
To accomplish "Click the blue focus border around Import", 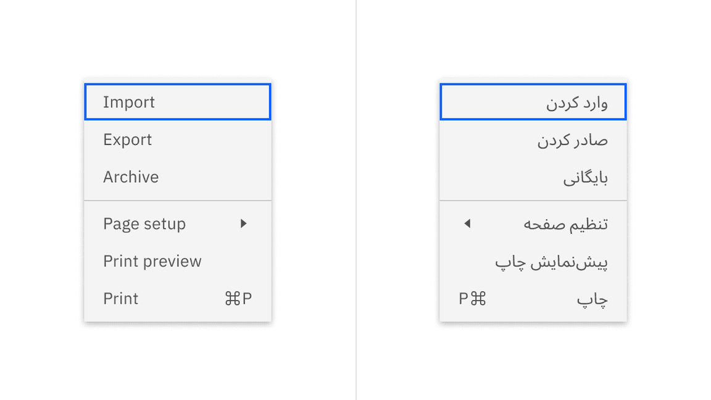I will [177, 85].
